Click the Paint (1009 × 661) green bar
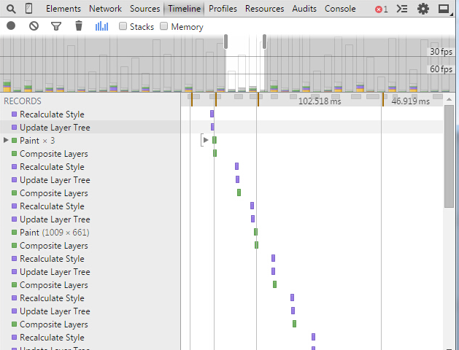This screenshot has width=459, height=350. point(255,232)
